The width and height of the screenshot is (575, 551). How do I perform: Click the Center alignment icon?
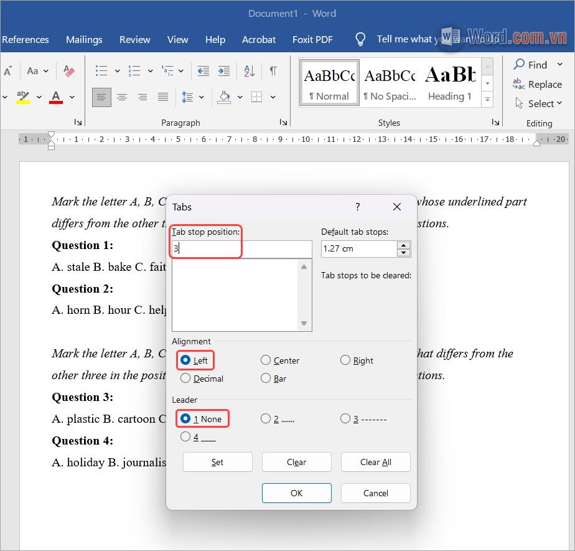pos(122,97)
